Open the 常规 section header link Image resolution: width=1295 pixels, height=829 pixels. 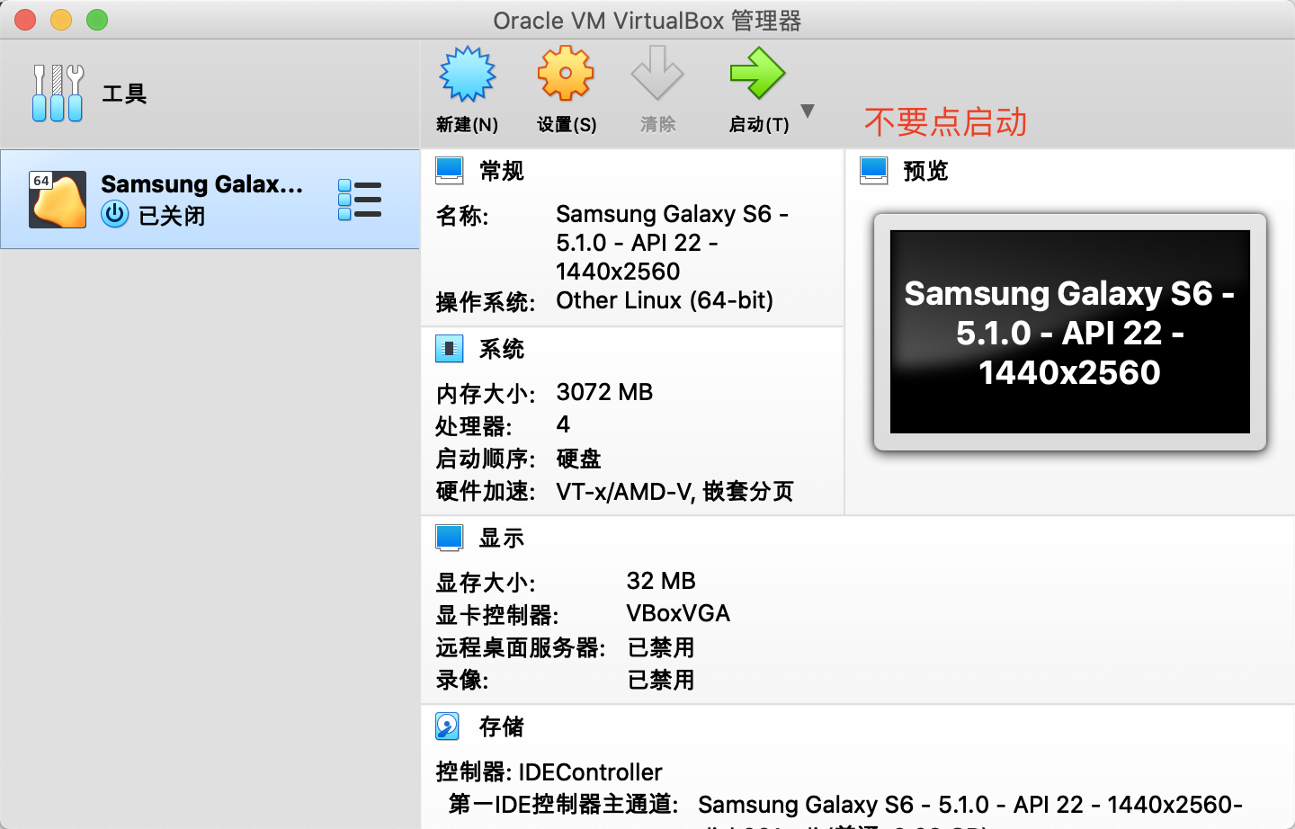(x=502, y=171)
